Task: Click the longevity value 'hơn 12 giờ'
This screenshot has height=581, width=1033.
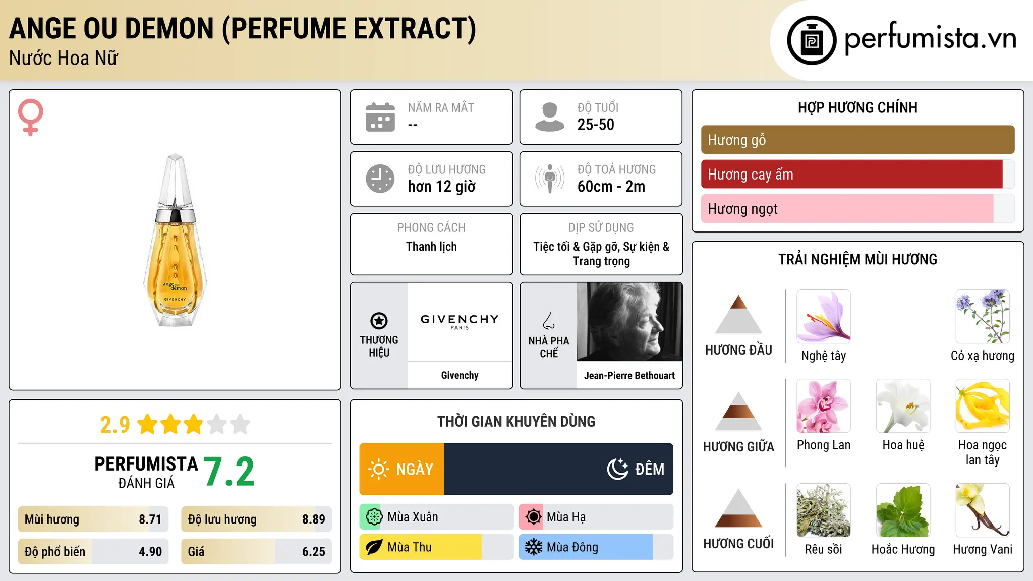Action: (442, 187)
